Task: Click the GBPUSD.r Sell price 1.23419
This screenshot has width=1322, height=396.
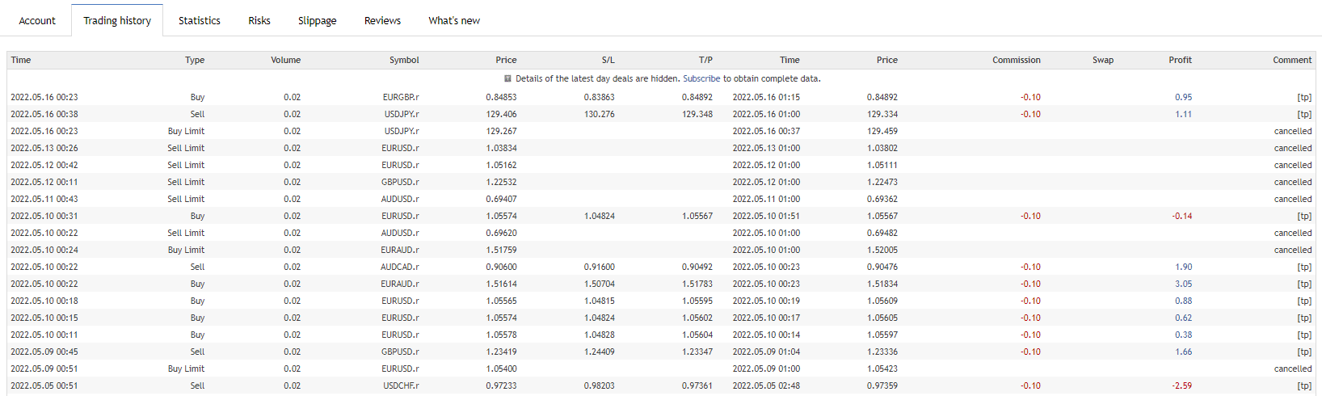Action: (x=501, y=352)
